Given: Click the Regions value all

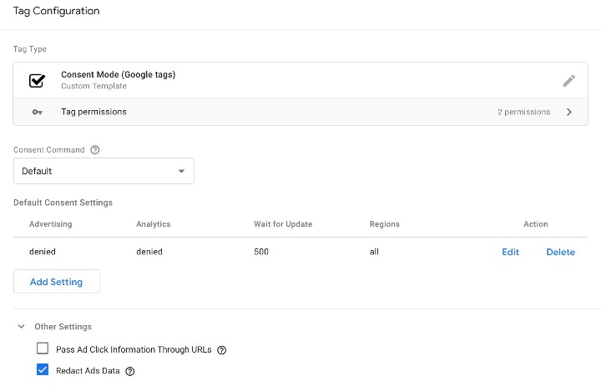Looking at the screenshot, I should (x=374, y=252).
